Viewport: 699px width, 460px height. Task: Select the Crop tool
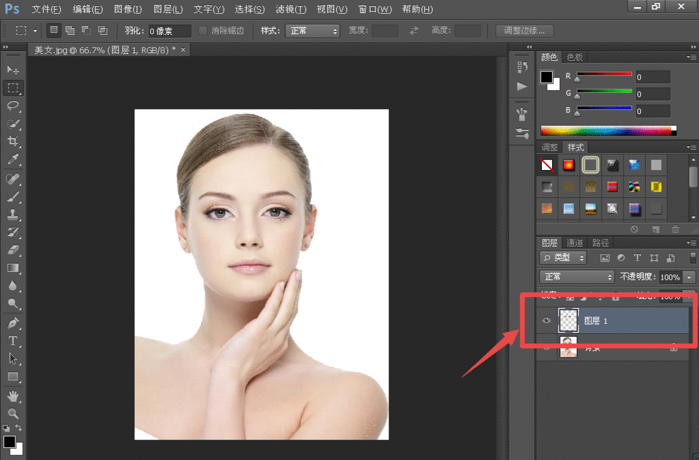pos(13,142)
